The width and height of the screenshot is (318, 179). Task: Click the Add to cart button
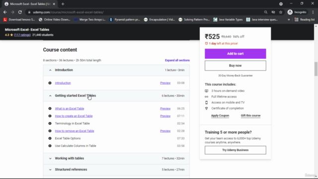point(235,54)
